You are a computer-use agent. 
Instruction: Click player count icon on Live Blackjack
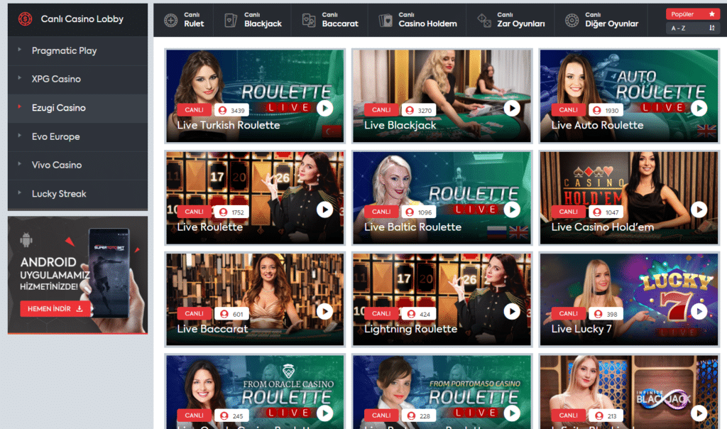point(410,110)
